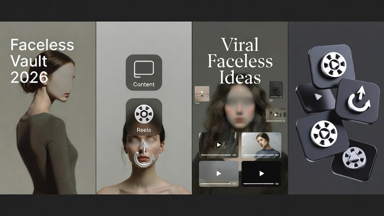
Task: Play the gray video card
Action: point(218,174)
